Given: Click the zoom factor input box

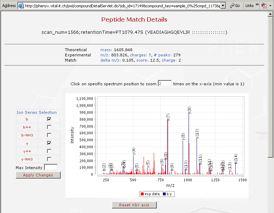Looking at the screenshot, I should (165, 84).
